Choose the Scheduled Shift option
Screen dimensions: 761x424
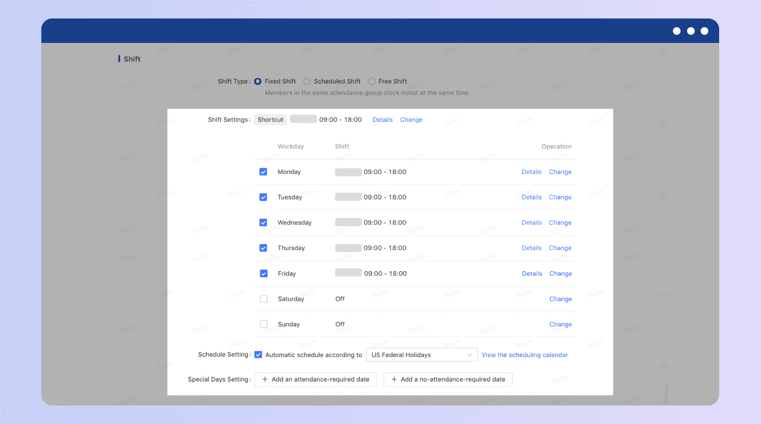307,82
